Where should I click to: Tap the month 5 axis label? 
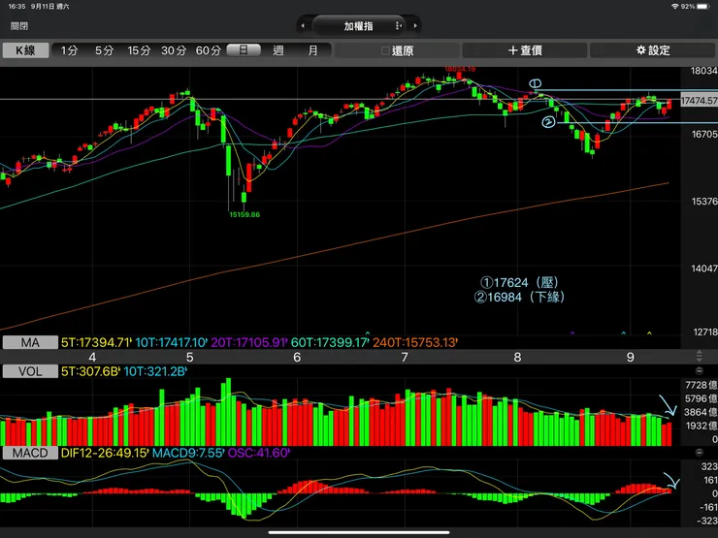(x=190, y=357)
